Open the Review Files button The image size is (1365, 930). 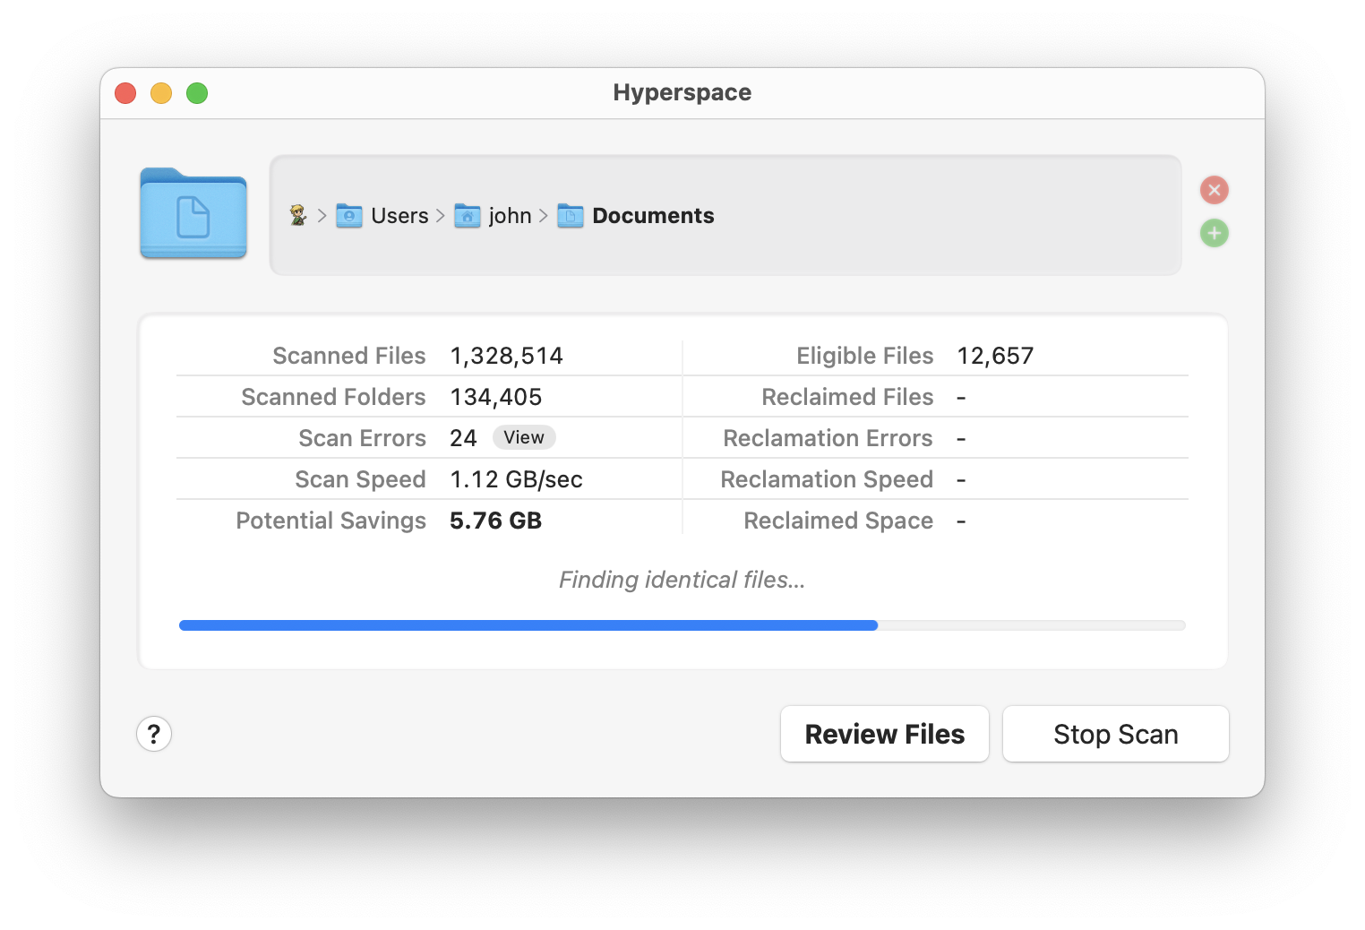pos(885,734)
